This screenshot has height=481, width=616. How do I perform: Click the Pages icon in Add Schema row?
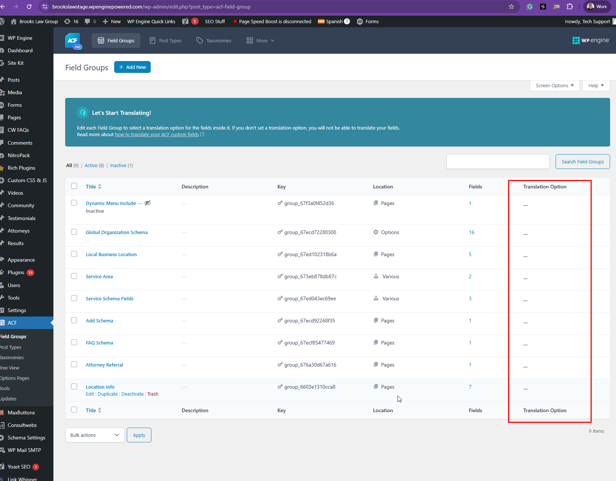pyautogui.click(x=376, y=321)
